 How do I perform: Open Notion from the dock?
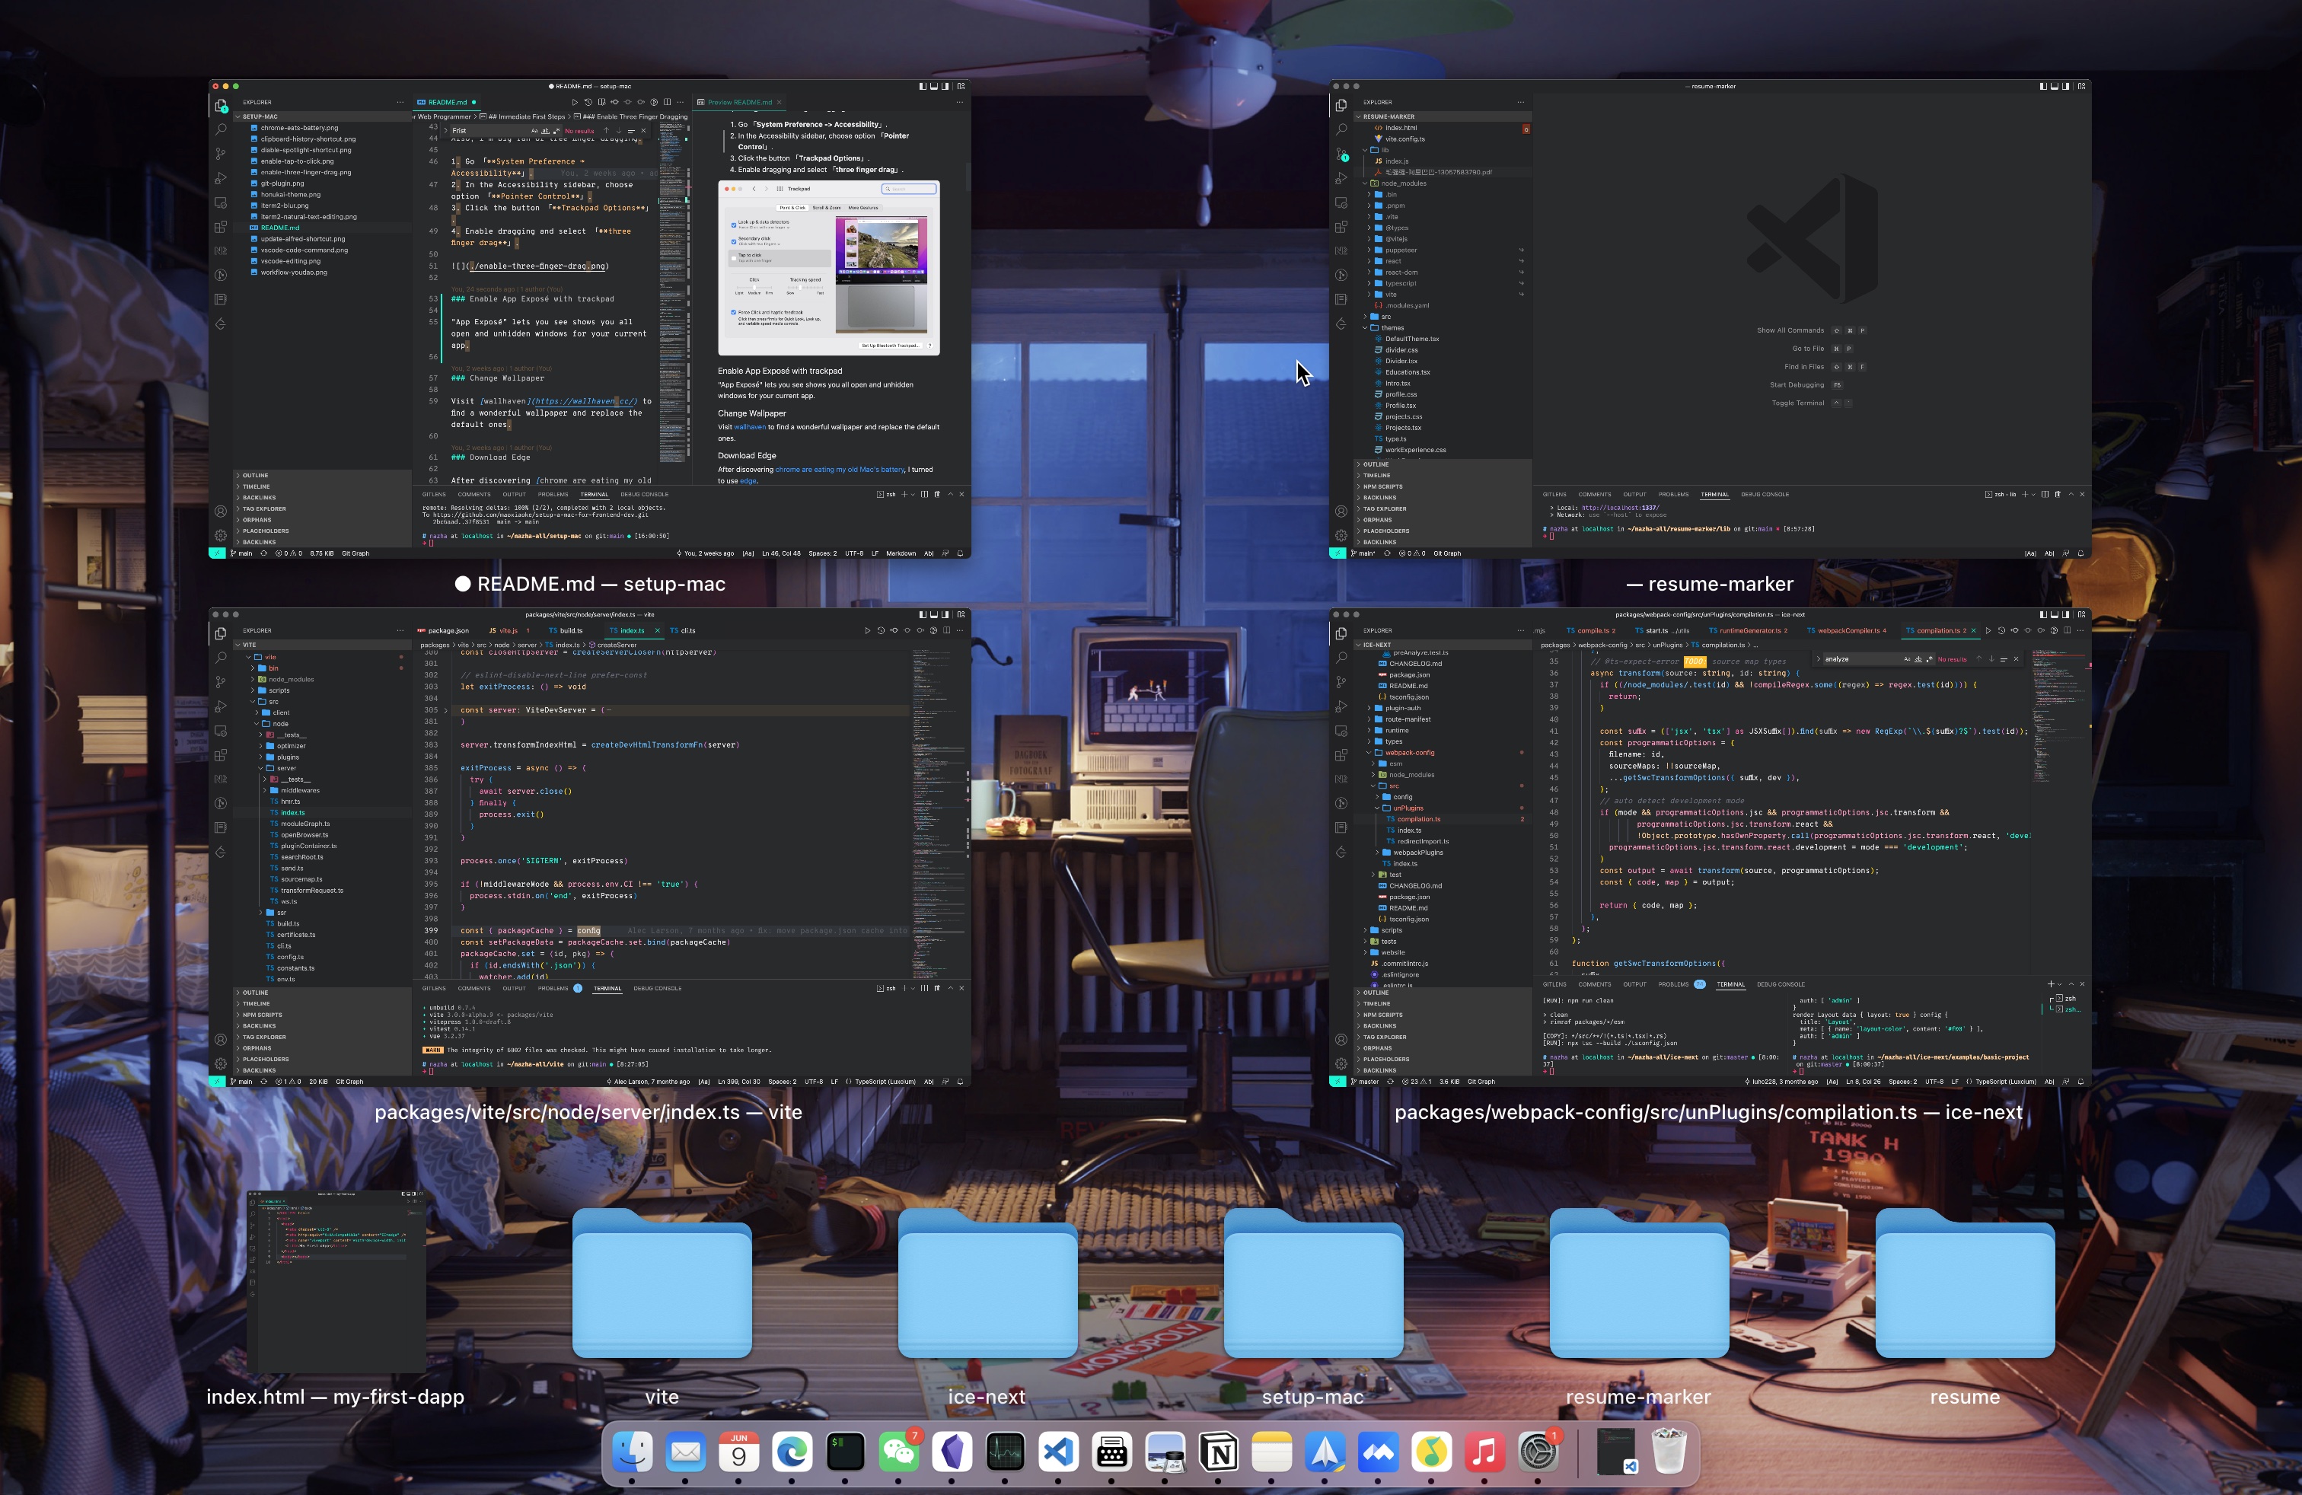click(x=1219, y=1452)
